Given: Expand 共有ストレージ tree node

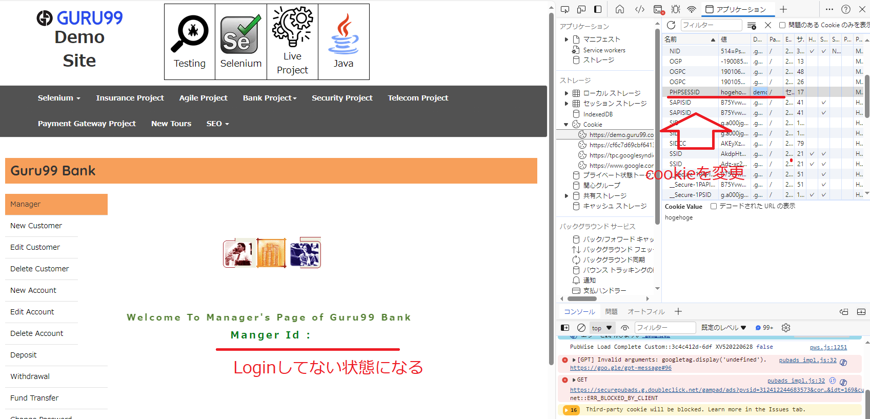Looking at the screenshot, I should point(566,196).
